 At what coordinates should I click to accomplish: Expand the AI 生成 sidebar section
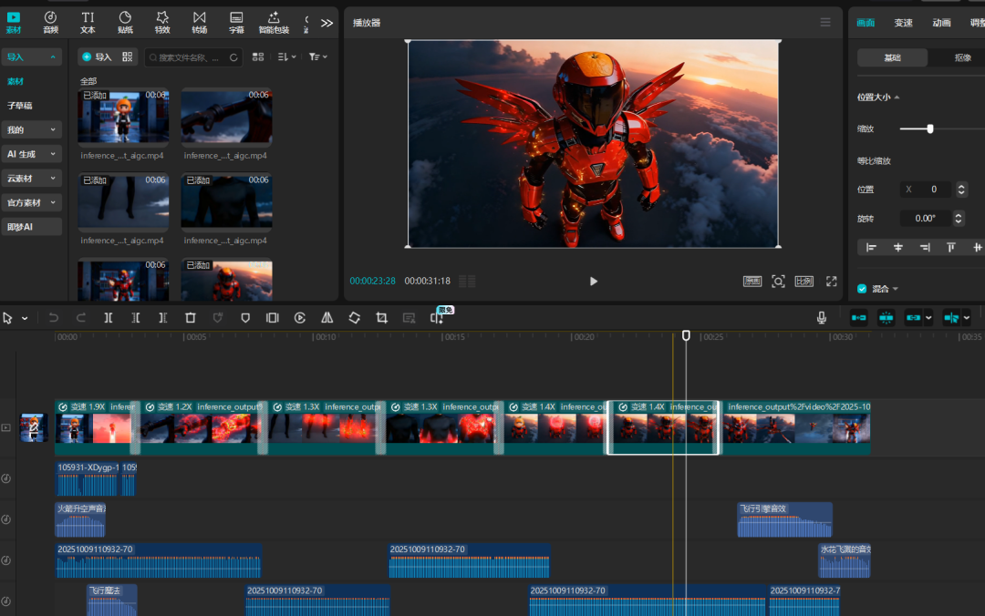click(31, 154)
